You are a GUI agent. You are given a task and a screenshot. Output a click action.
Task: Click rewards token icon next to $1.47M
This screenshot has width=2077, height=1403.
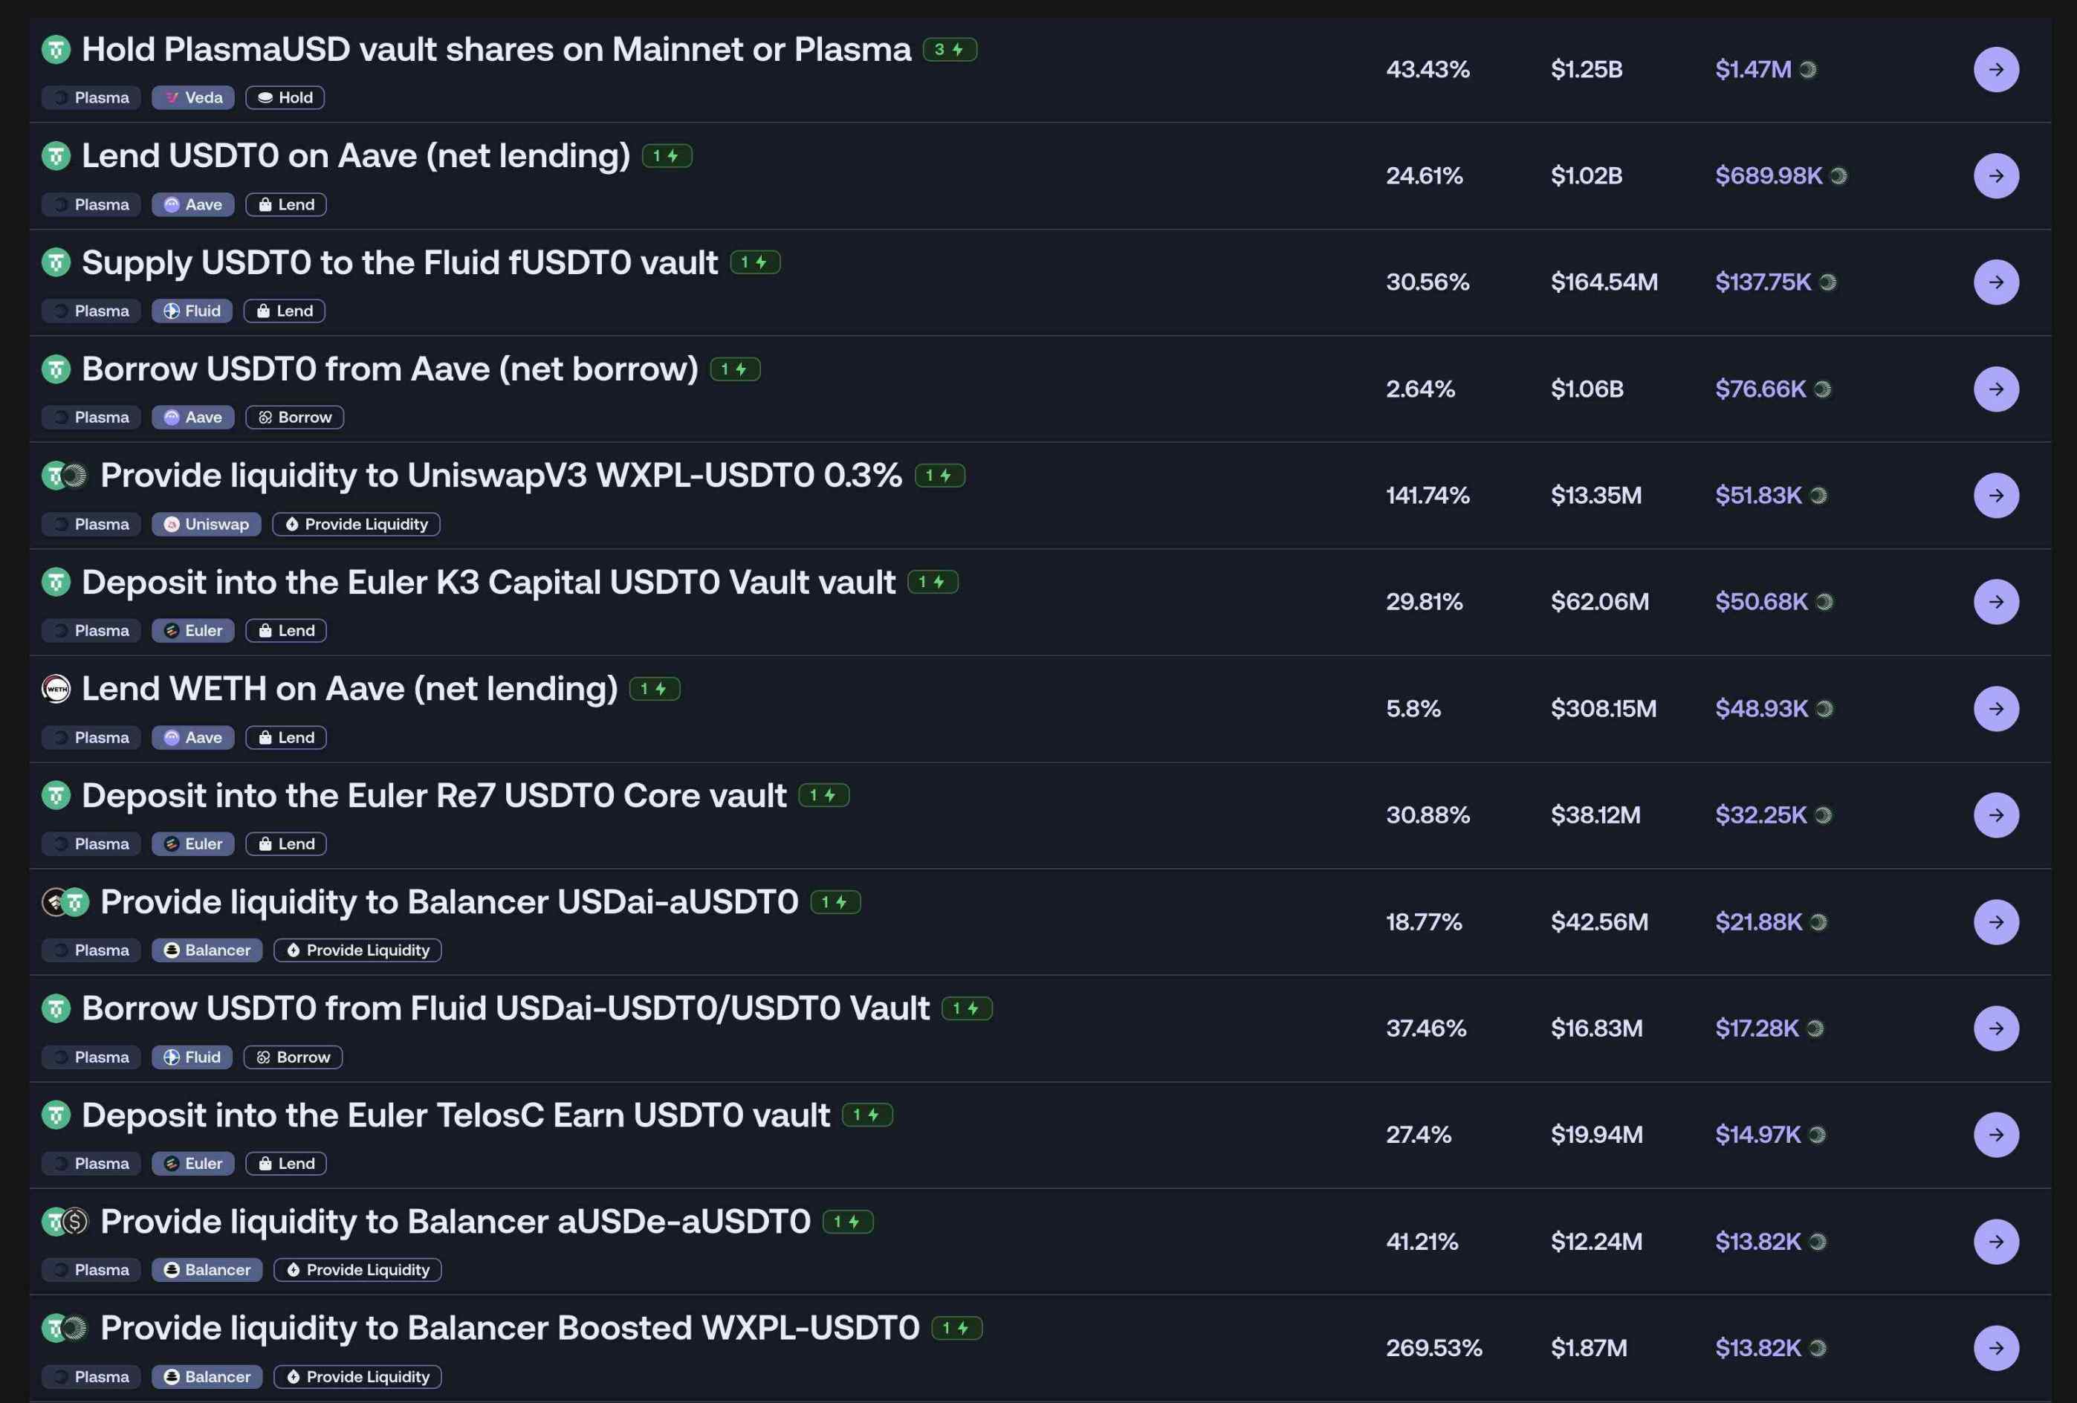coord(1807,70)
